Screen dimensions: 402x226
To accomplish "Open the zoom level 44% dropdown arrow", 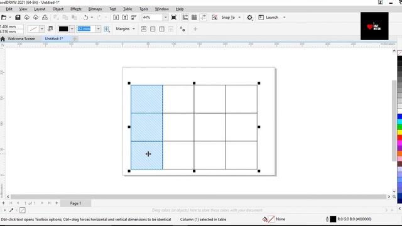I will pyautogui.click(x=165, y=18).
